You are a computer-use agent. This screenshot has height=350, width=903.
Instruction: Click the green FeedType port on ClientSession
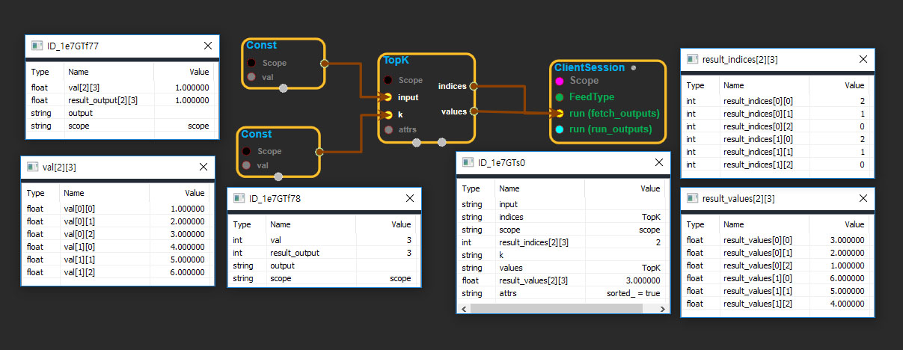[x=559, y=97]
